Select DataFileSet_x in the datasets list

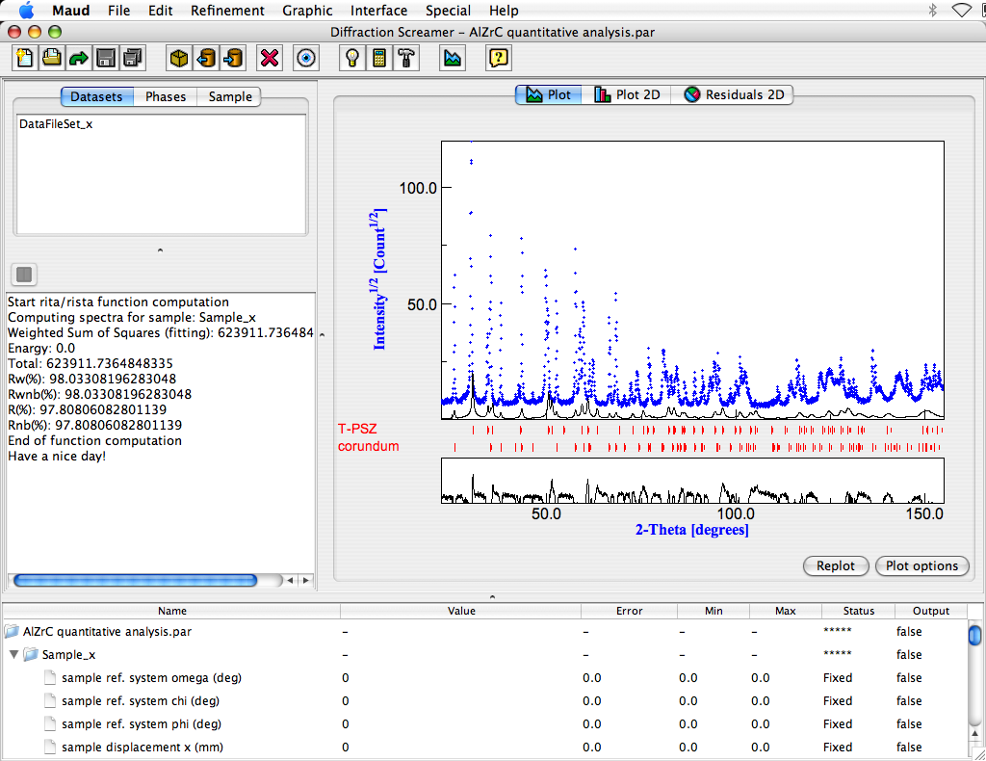(x=56, y=123)
